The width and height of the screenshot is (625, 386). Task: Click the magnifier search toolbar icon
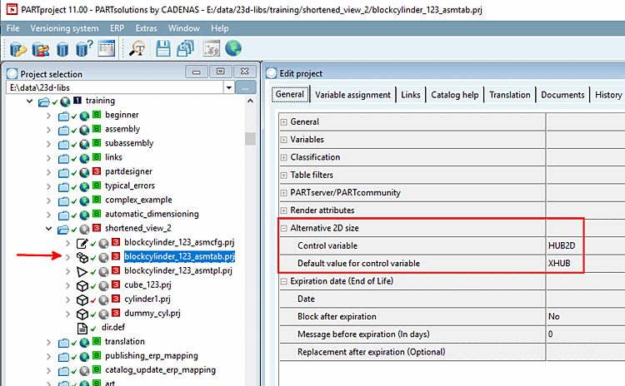(137, 48)
